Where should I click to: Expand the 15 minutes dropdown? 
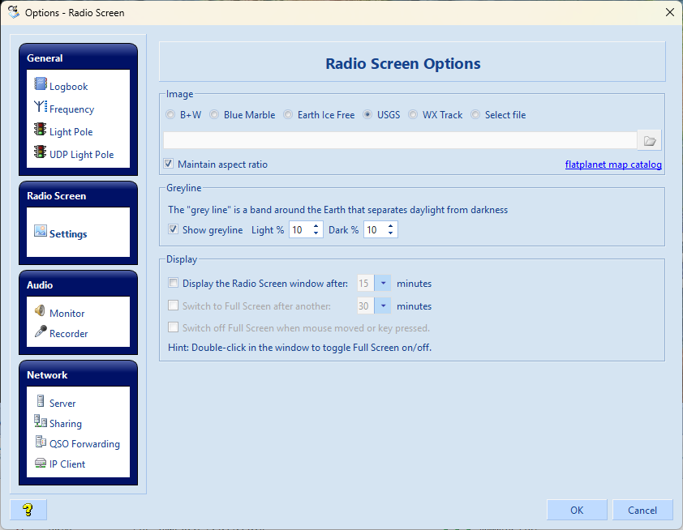[382, 284]
